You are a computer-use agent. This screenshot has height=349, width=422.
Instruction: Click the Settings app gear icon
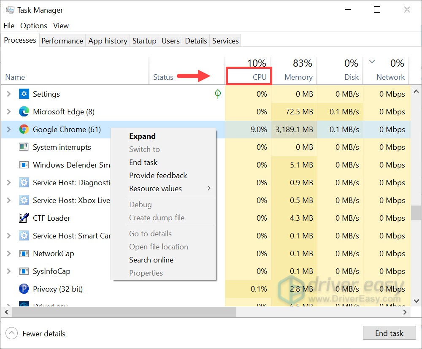(x=24, y=94)
